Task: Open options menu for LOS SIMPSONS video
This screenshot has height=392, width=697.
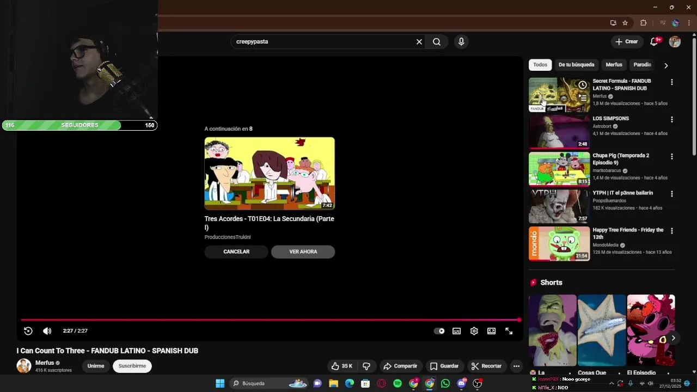Action: 671,119
